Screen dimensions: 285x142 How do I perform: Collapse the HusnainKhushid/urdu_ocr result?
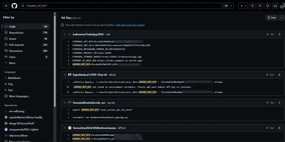[x=65, y=103]
